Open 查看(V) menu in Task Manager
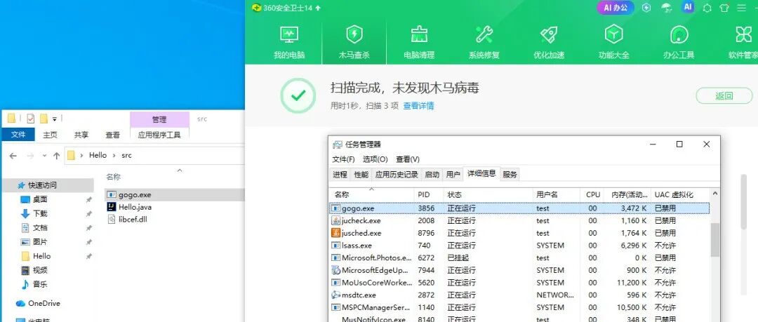Image resolution: width=758 pixels, height=322 pixels. [x=408, y=159]
